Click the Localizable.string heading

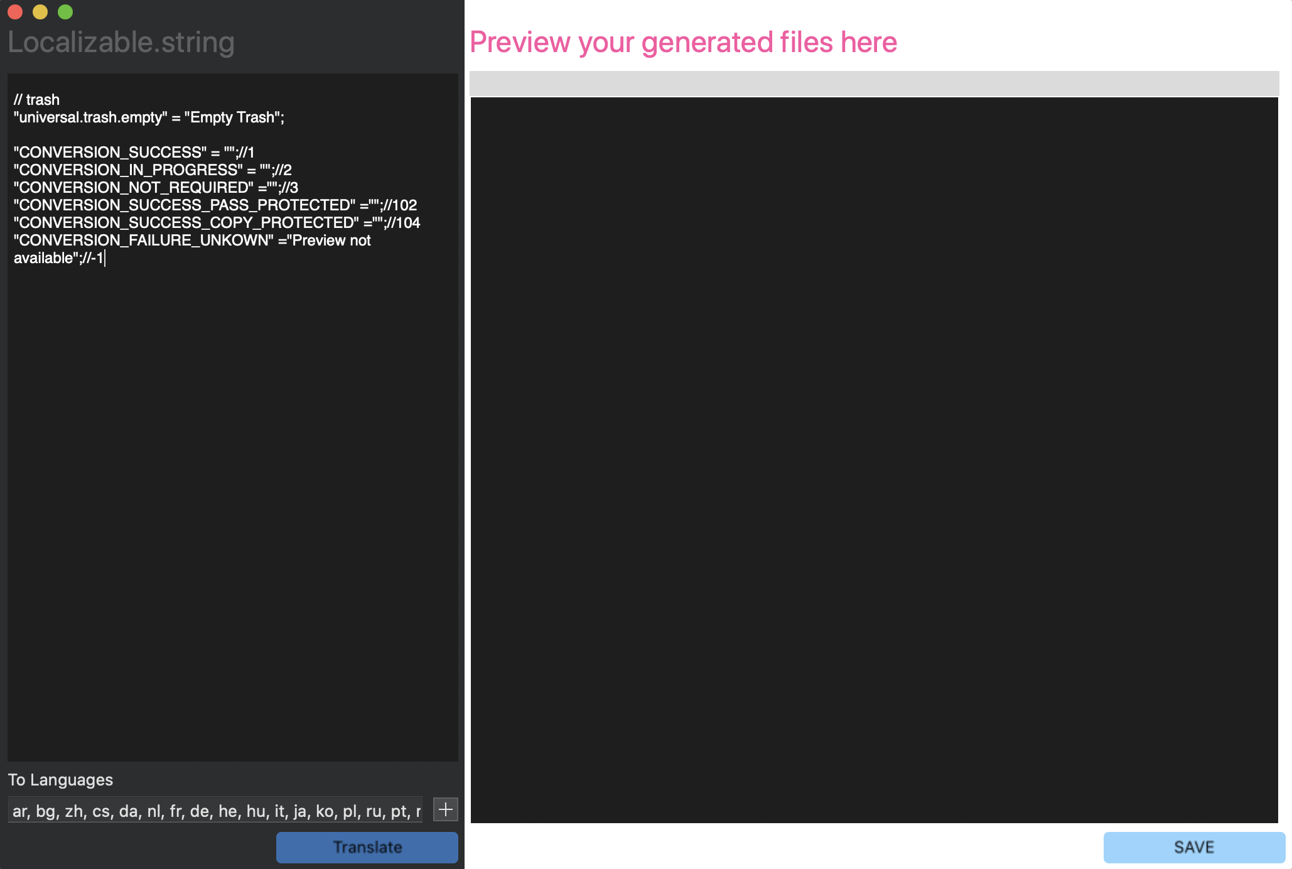[x=121, y=43]
